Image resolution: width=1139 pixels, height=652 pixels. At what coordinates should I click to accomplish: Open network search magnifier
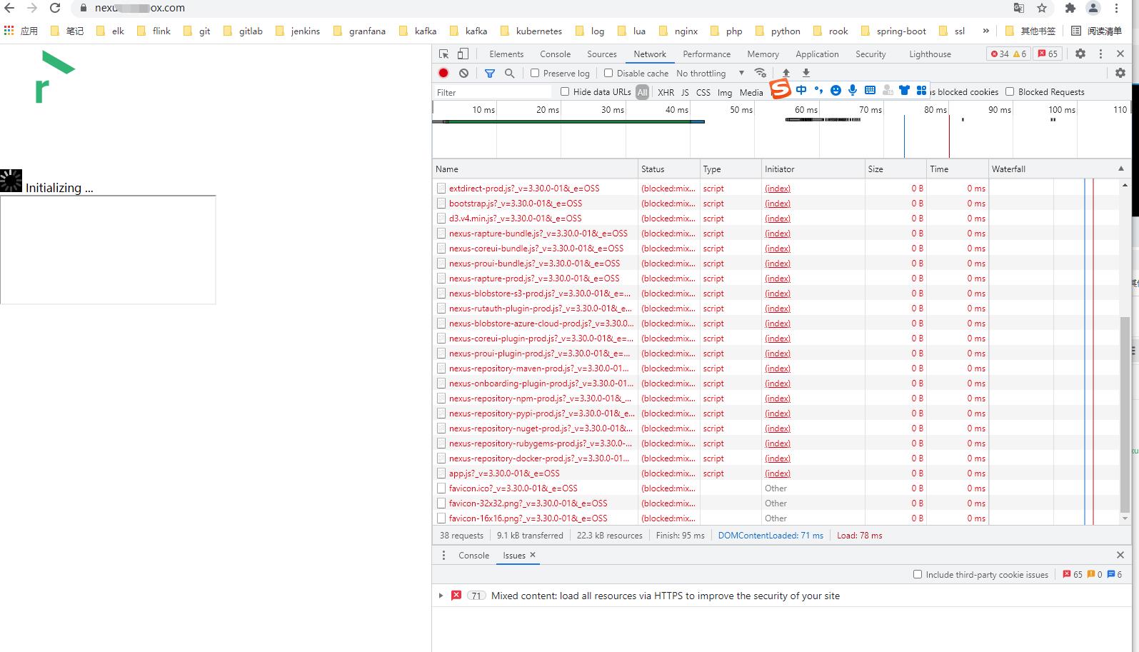(x=510, y=73)
